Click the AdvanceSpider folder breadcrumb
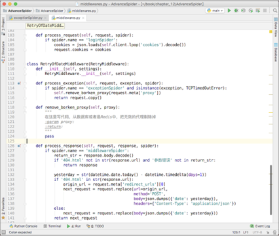Image resolution: width=279 pixels, height=236 pixels. tap(50, 10)
